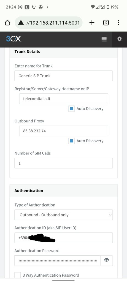Viewport: 127px width, 283px height.
Task: Tap the not-secure warning triangle icon
Action: click(21, 23)
